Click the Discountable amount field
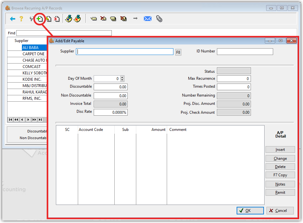 click(111, 87)
